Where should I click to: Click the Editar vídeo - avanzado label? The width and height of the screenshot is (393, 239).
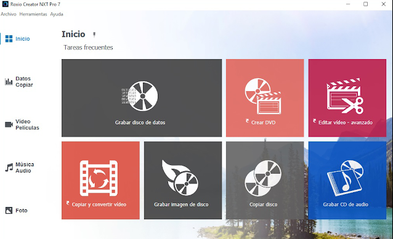[x=346, y=123]
